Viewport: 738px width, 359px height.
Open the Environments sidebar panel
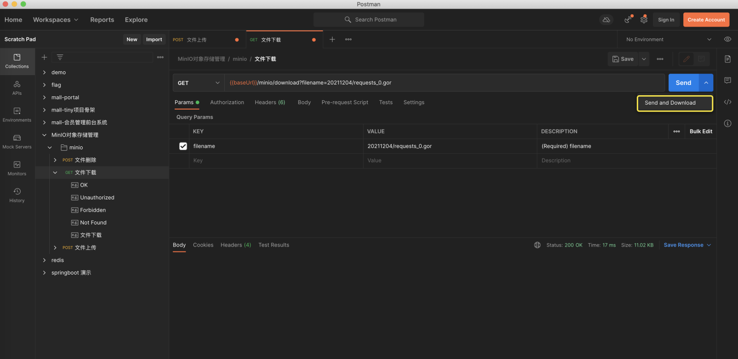pyautogui.click(x=17, y=115)
